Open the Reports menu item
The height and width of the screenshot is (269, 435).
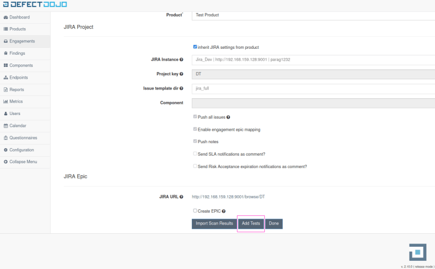tap(25, 89)
